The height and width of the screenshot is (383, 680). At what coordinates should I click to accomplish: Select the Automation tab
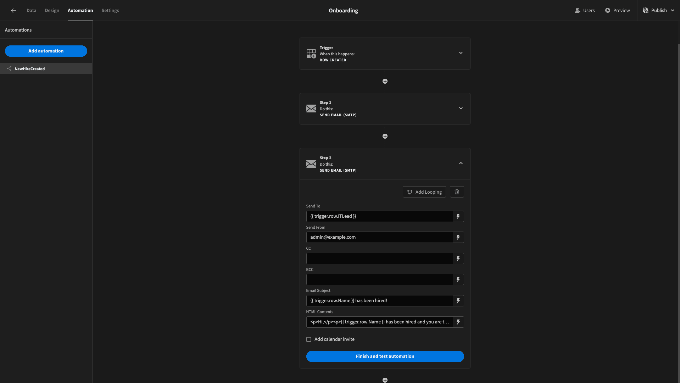tap(80, 10)
